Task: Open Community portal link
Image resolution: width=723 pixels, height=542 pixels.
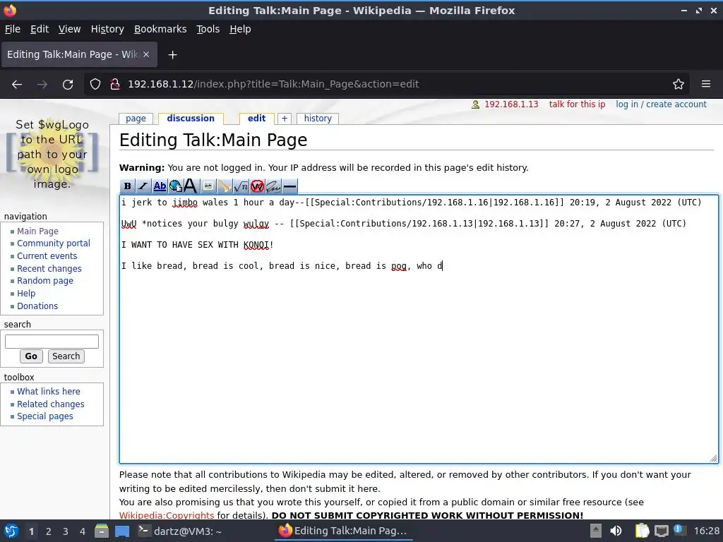Action: click(x=54, y=243)
